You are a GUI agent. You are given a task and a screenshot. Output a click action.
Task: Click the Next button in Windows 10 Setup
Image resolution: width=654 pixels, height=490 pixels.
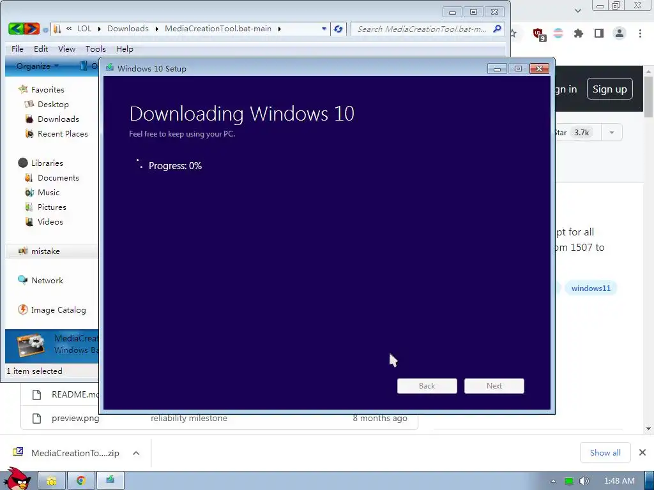pyautogui.click(x=494, y=386)
